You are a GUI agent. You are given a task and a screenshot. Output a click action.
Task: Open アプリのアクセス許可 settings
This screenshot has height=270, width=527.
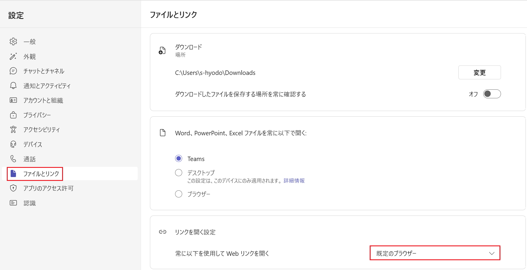pyautogui.click(x=70, y=188)
